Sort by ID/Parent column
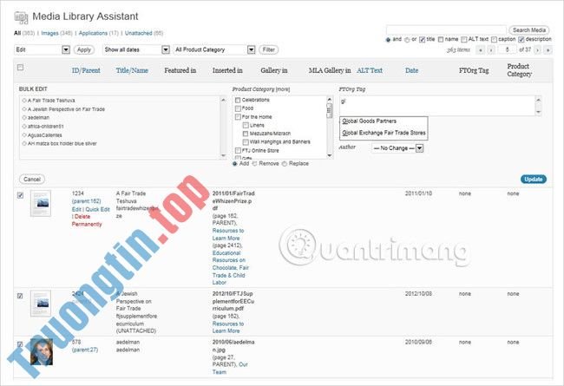Viewport: 564px width, 386px height. [86, 70]
